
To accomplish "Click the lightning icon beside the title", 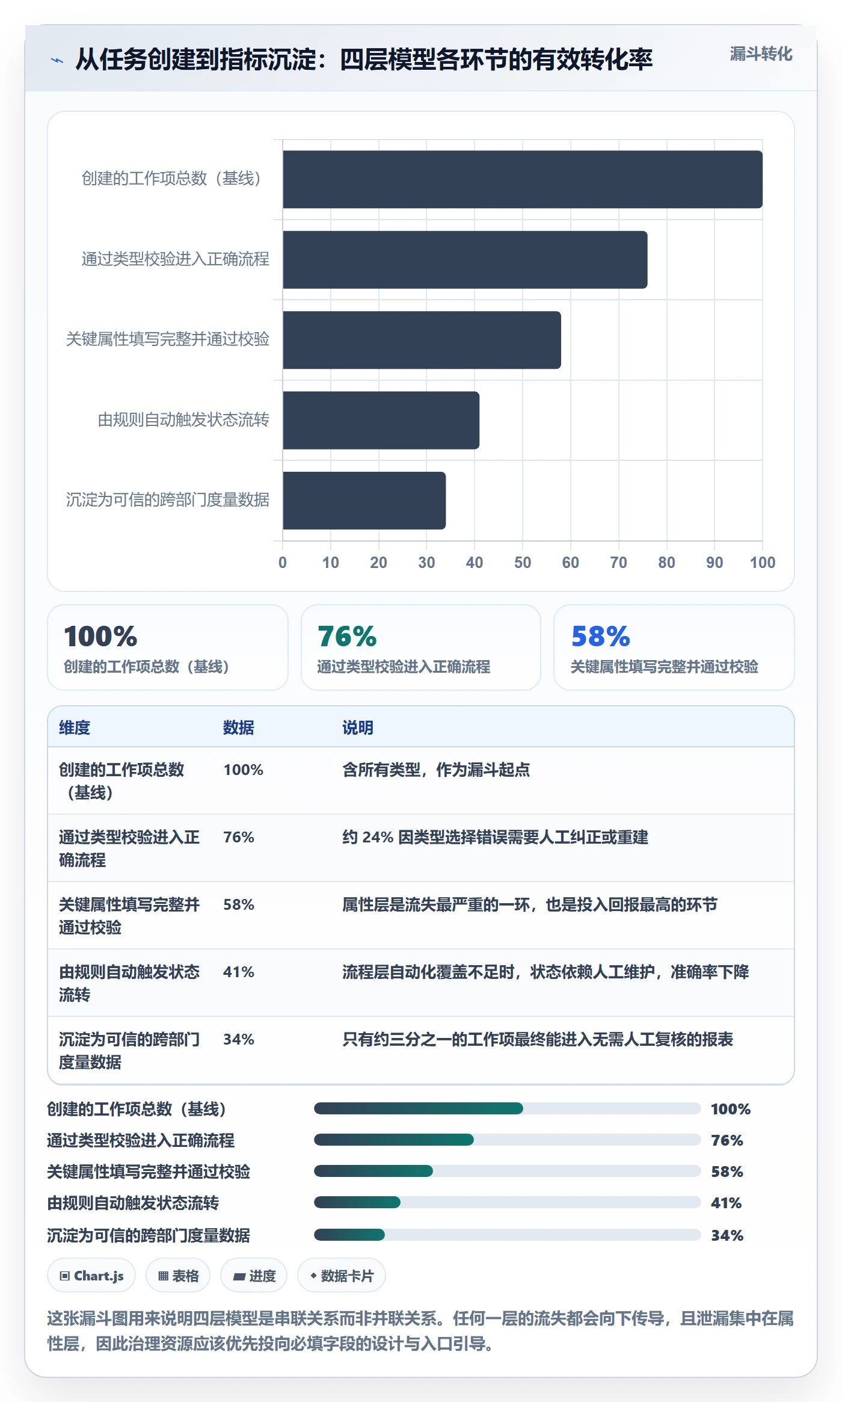I will point(57,60).
